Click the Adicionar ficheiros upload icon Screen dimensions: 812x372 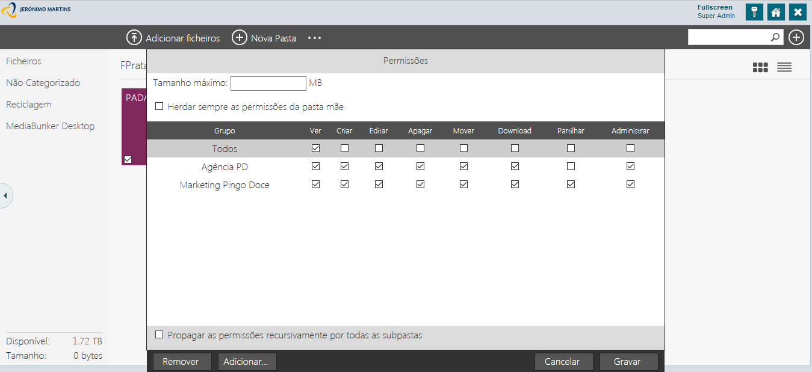[x=134, y=37]
